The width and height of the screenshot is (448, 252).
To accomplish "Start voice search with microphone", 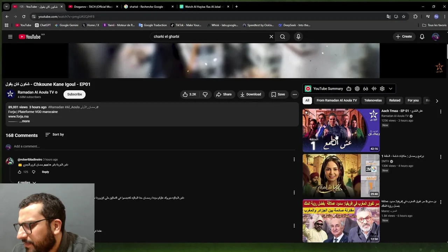I will click(x=298, y=36).
